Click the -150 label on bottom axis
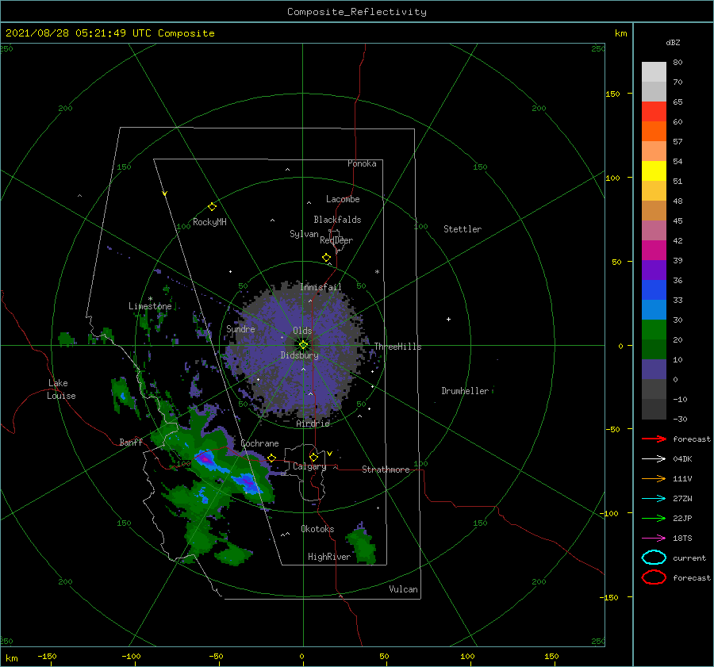This screenshot has height=667, width=714. 47,657
